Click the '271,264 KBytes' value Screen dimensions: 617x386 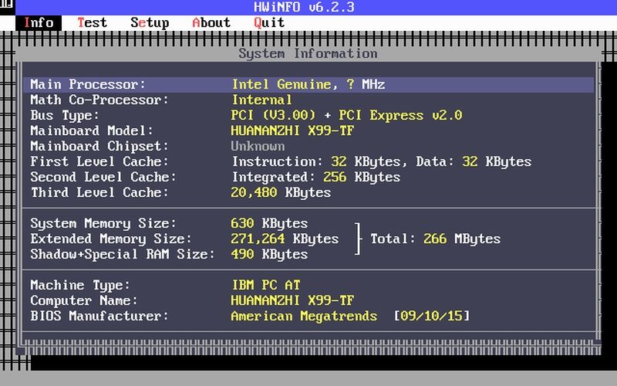pyautogui.click(x=285, y=239)
